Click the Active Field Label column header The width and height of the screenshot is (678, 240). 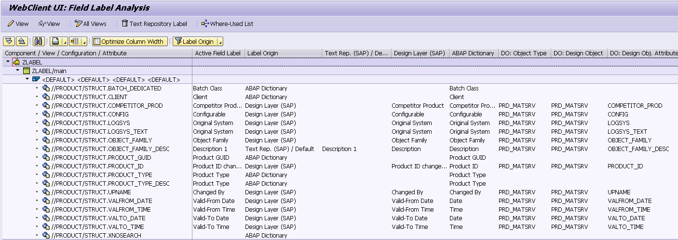218,53
